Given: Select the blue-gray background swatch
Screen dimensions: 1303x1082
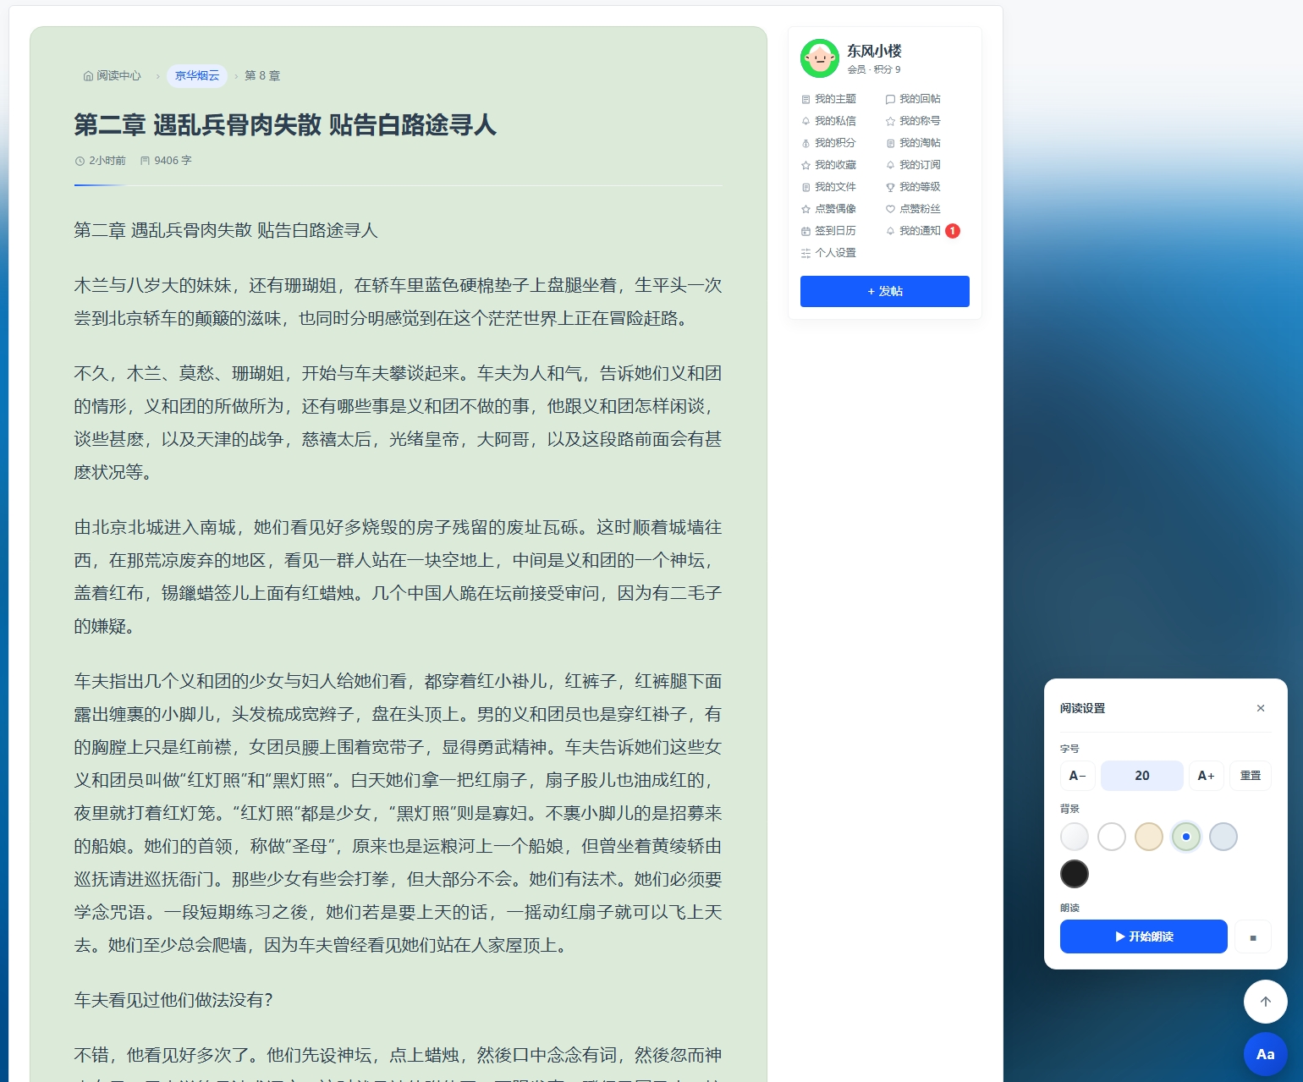Looking at the screenshot, I should click(1223, 837).
